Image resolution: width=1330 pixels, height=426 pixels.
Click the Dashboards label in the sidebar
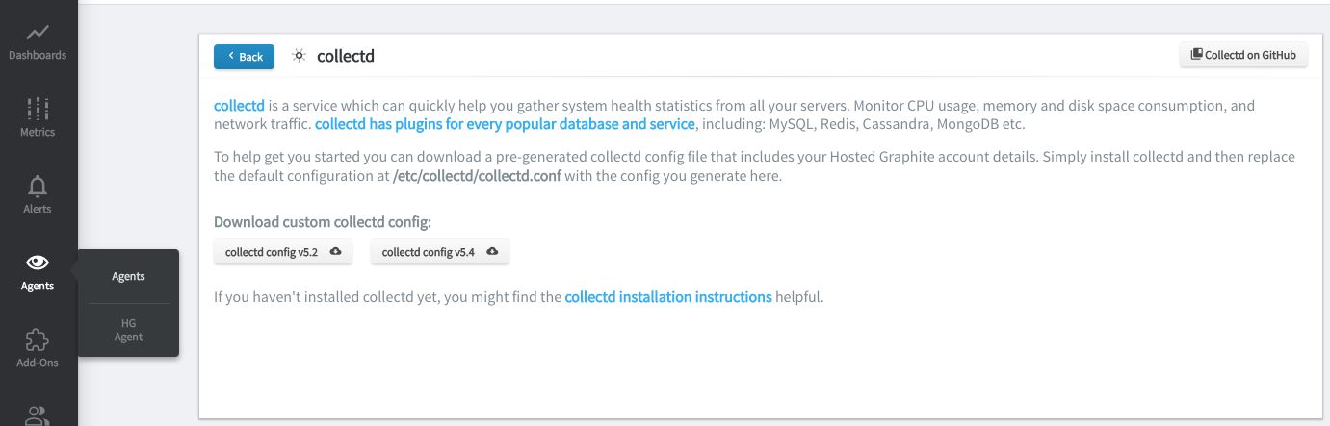[38, 55]
